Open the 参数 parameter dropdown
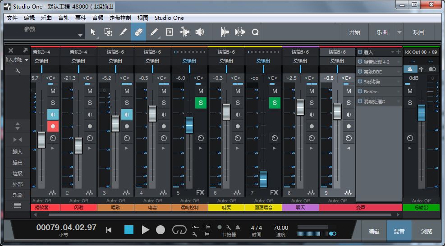 point(80,35)
